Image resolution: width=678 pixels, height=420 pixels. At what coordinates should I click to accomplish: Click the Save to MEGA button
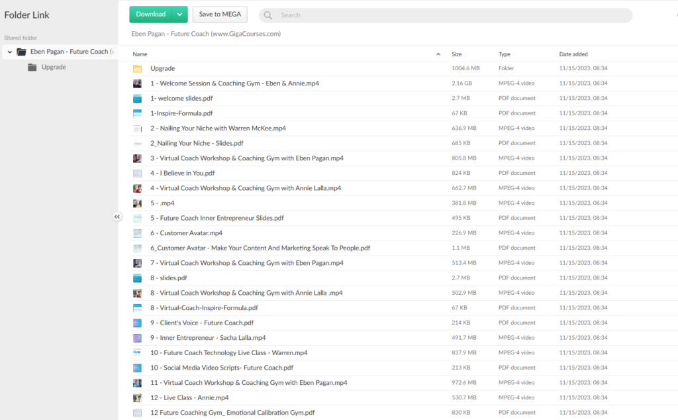pos(220,15)
